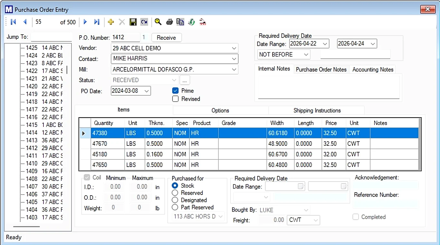Uncheck the Prime checkbox
This screenshot has width=440, height=245.
[x=175, y=91]
